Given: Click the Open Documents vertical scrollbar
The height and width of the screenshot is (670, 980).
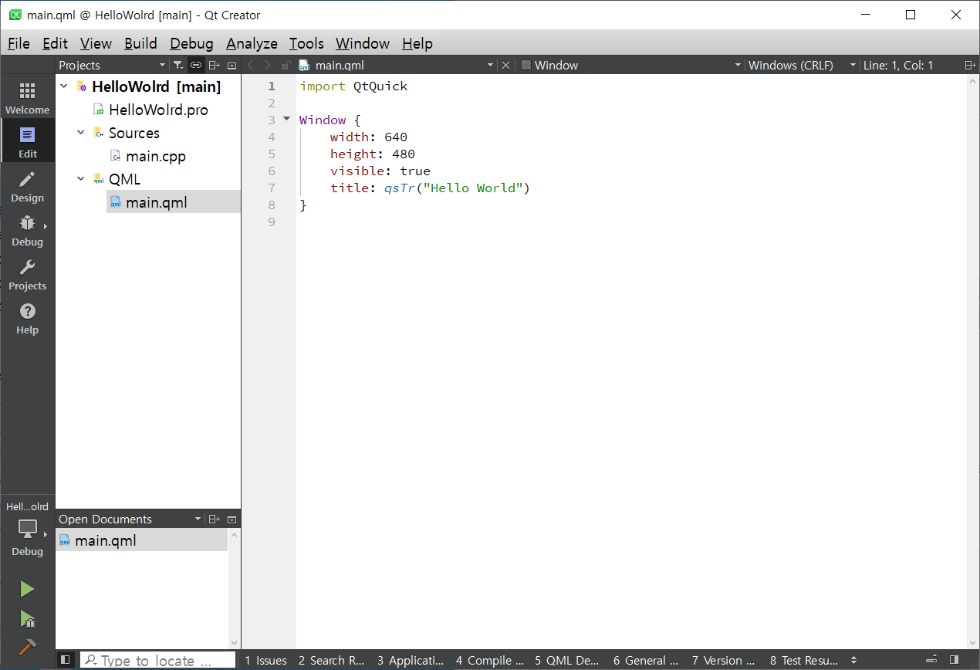Looking at the screenshot, I should click(235, 588).
